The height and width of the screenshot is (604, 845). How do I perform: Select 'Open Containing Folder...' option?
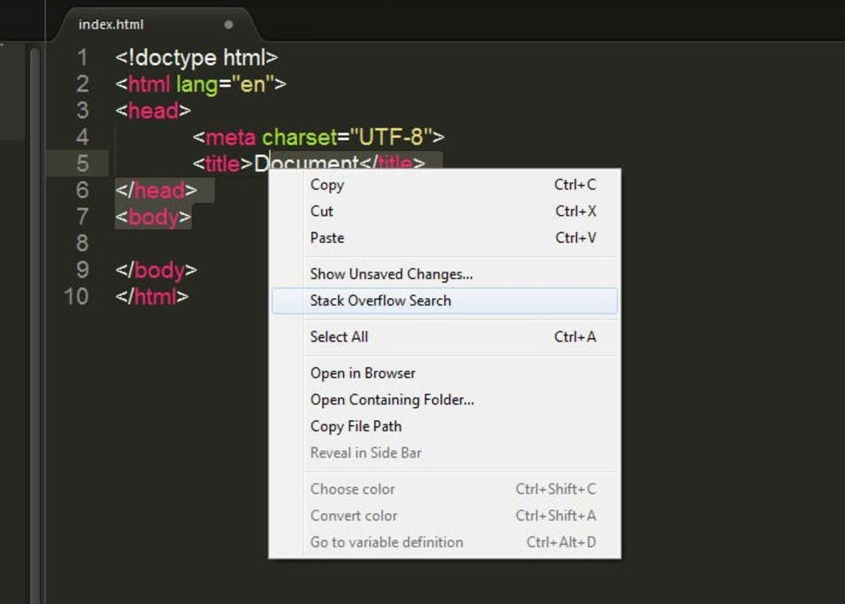click(392, 400)
